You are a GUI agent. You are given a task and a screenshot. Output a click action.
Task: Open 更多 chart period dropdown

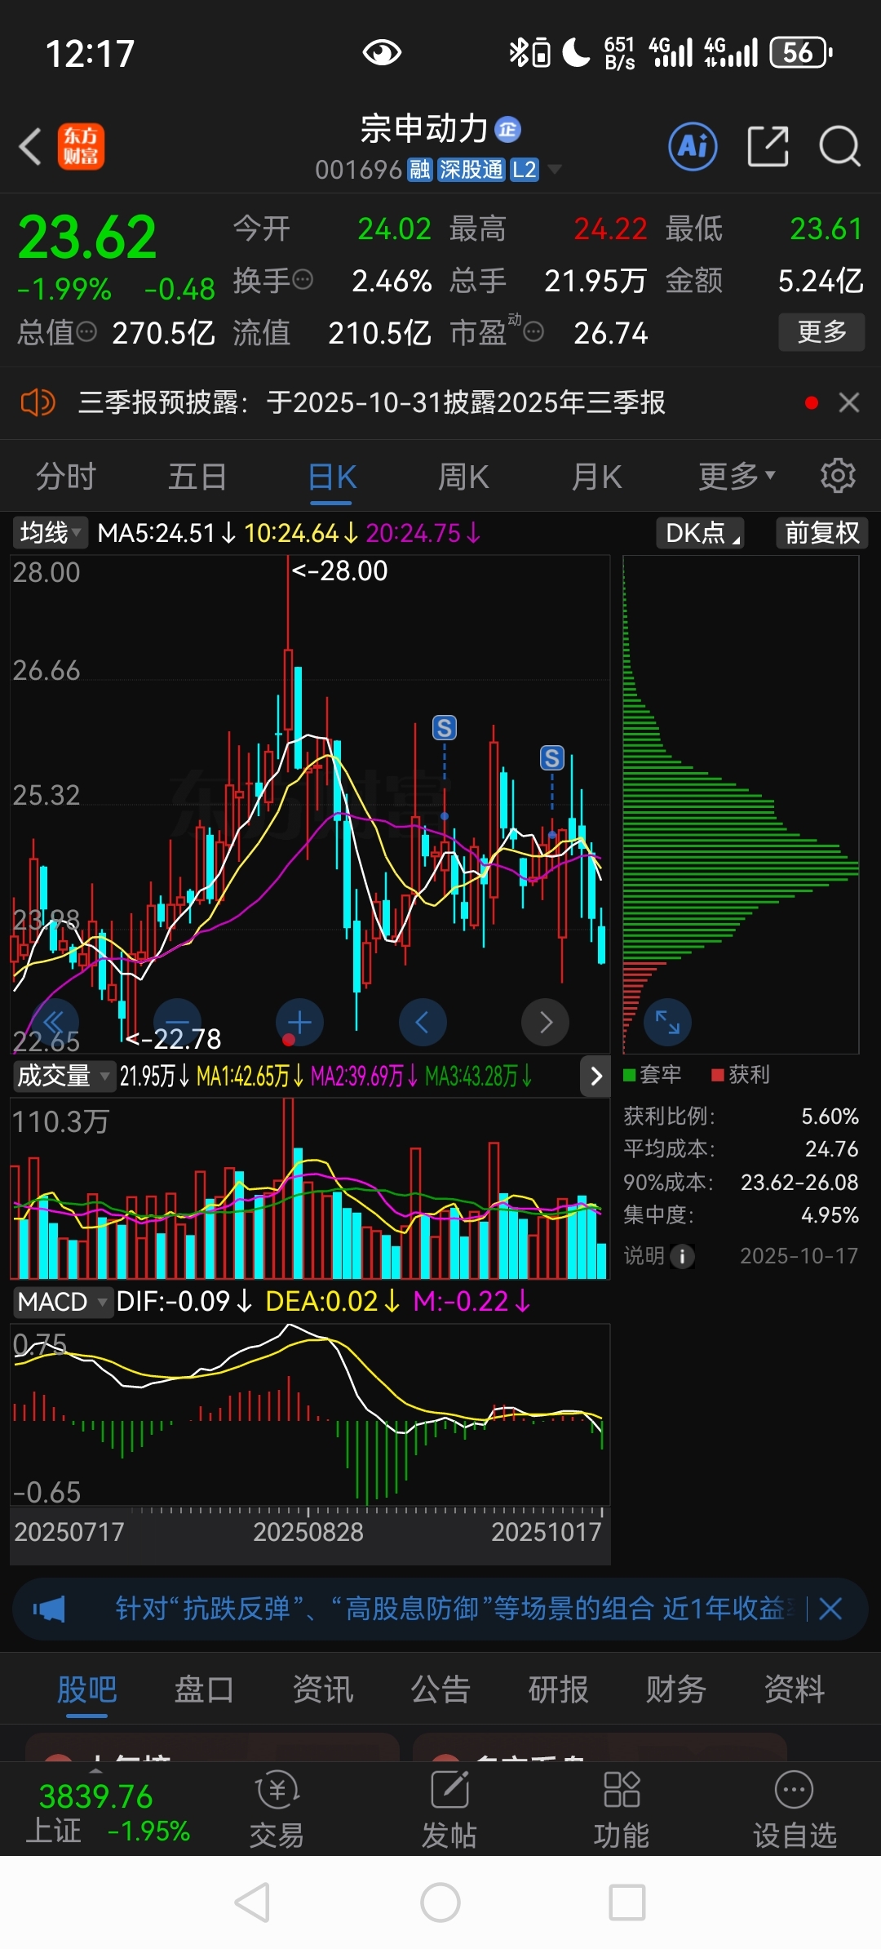737,477
